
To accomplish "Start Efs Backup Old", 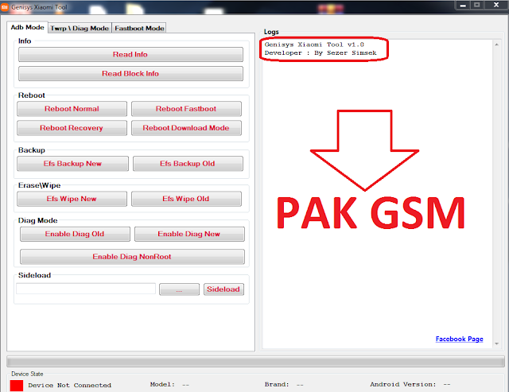I will click(188, 164).
